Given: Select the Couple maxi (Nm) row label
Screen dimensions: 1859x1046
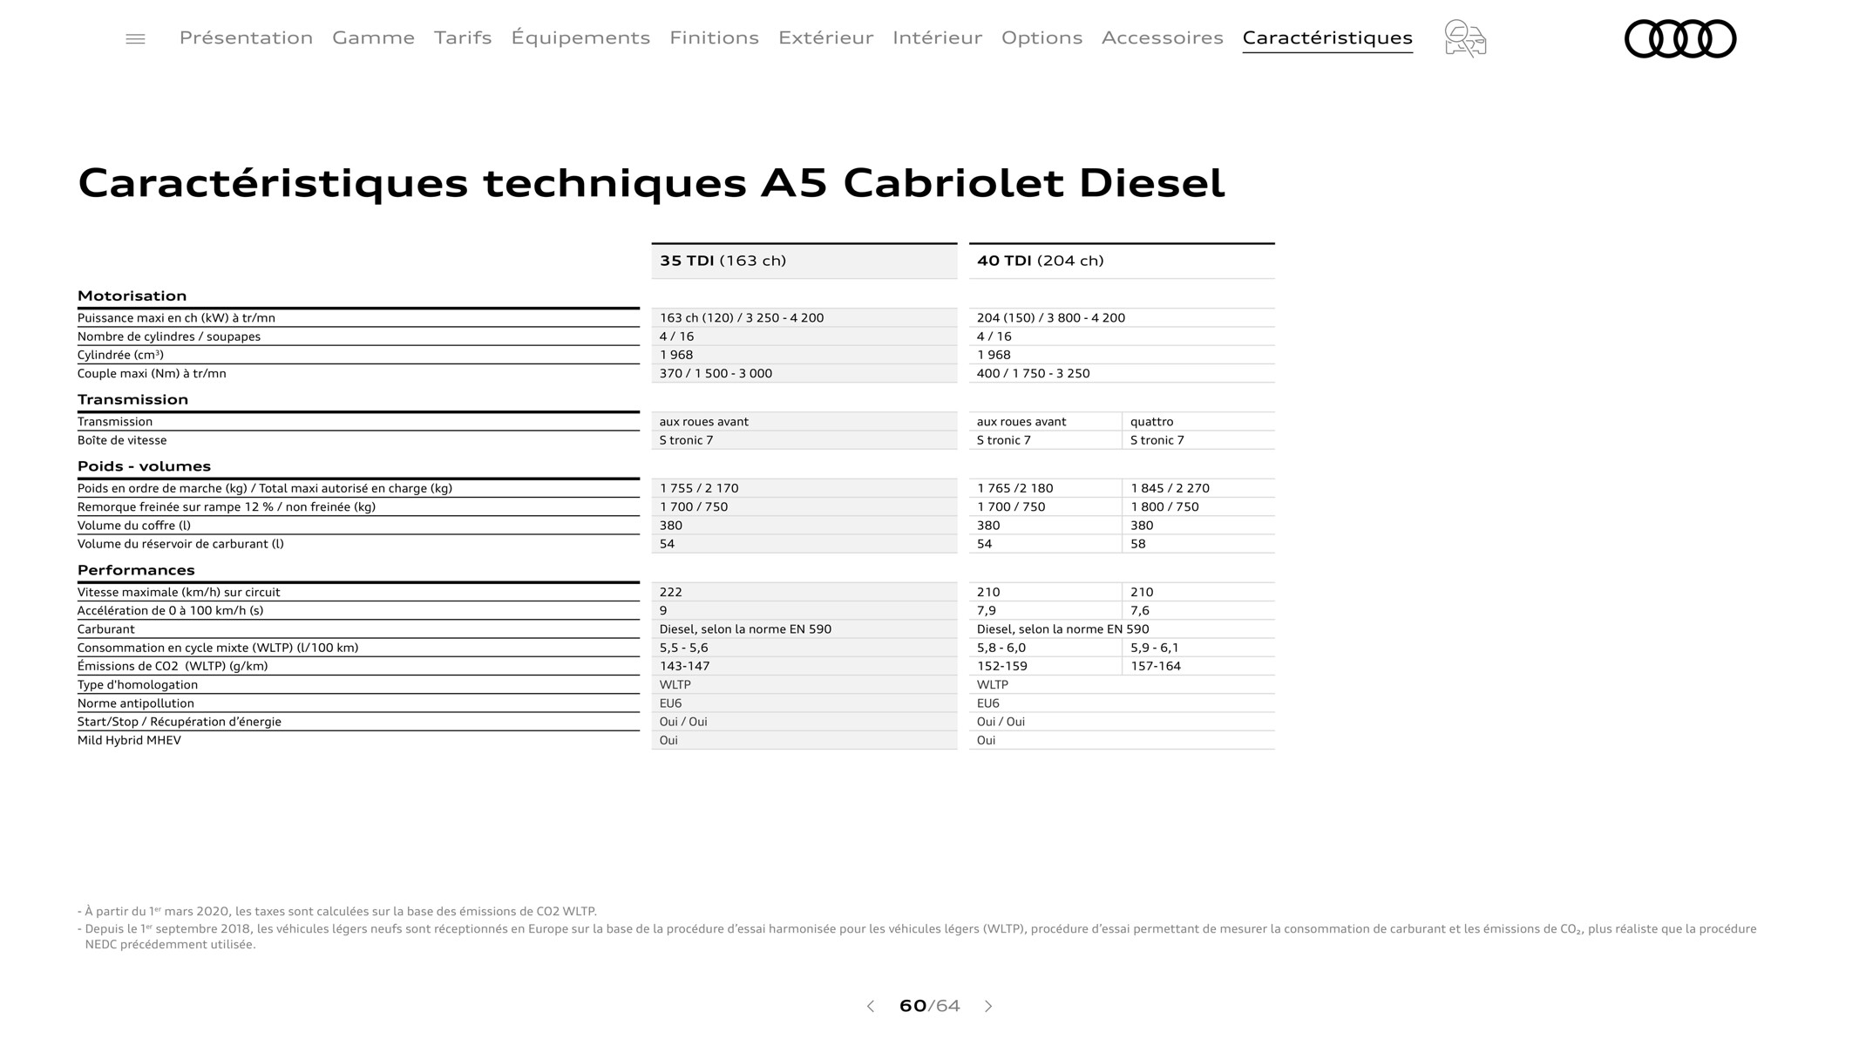Looking at the screenshot, I should click(152, 373).
